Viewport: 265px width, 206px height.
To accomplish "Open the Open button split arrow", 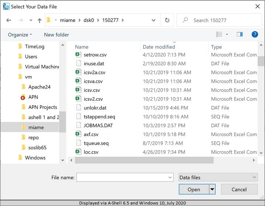I will (x=212, y=189).
